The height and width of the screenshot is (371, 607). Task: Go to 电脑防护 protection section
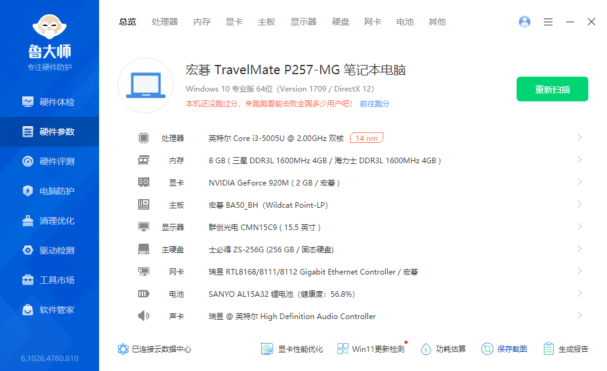49,191
